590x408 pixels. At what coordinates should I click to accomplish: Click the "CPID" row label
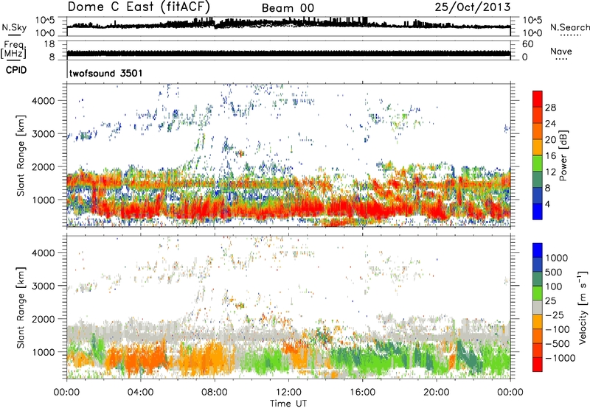click(x=16, y=70)
